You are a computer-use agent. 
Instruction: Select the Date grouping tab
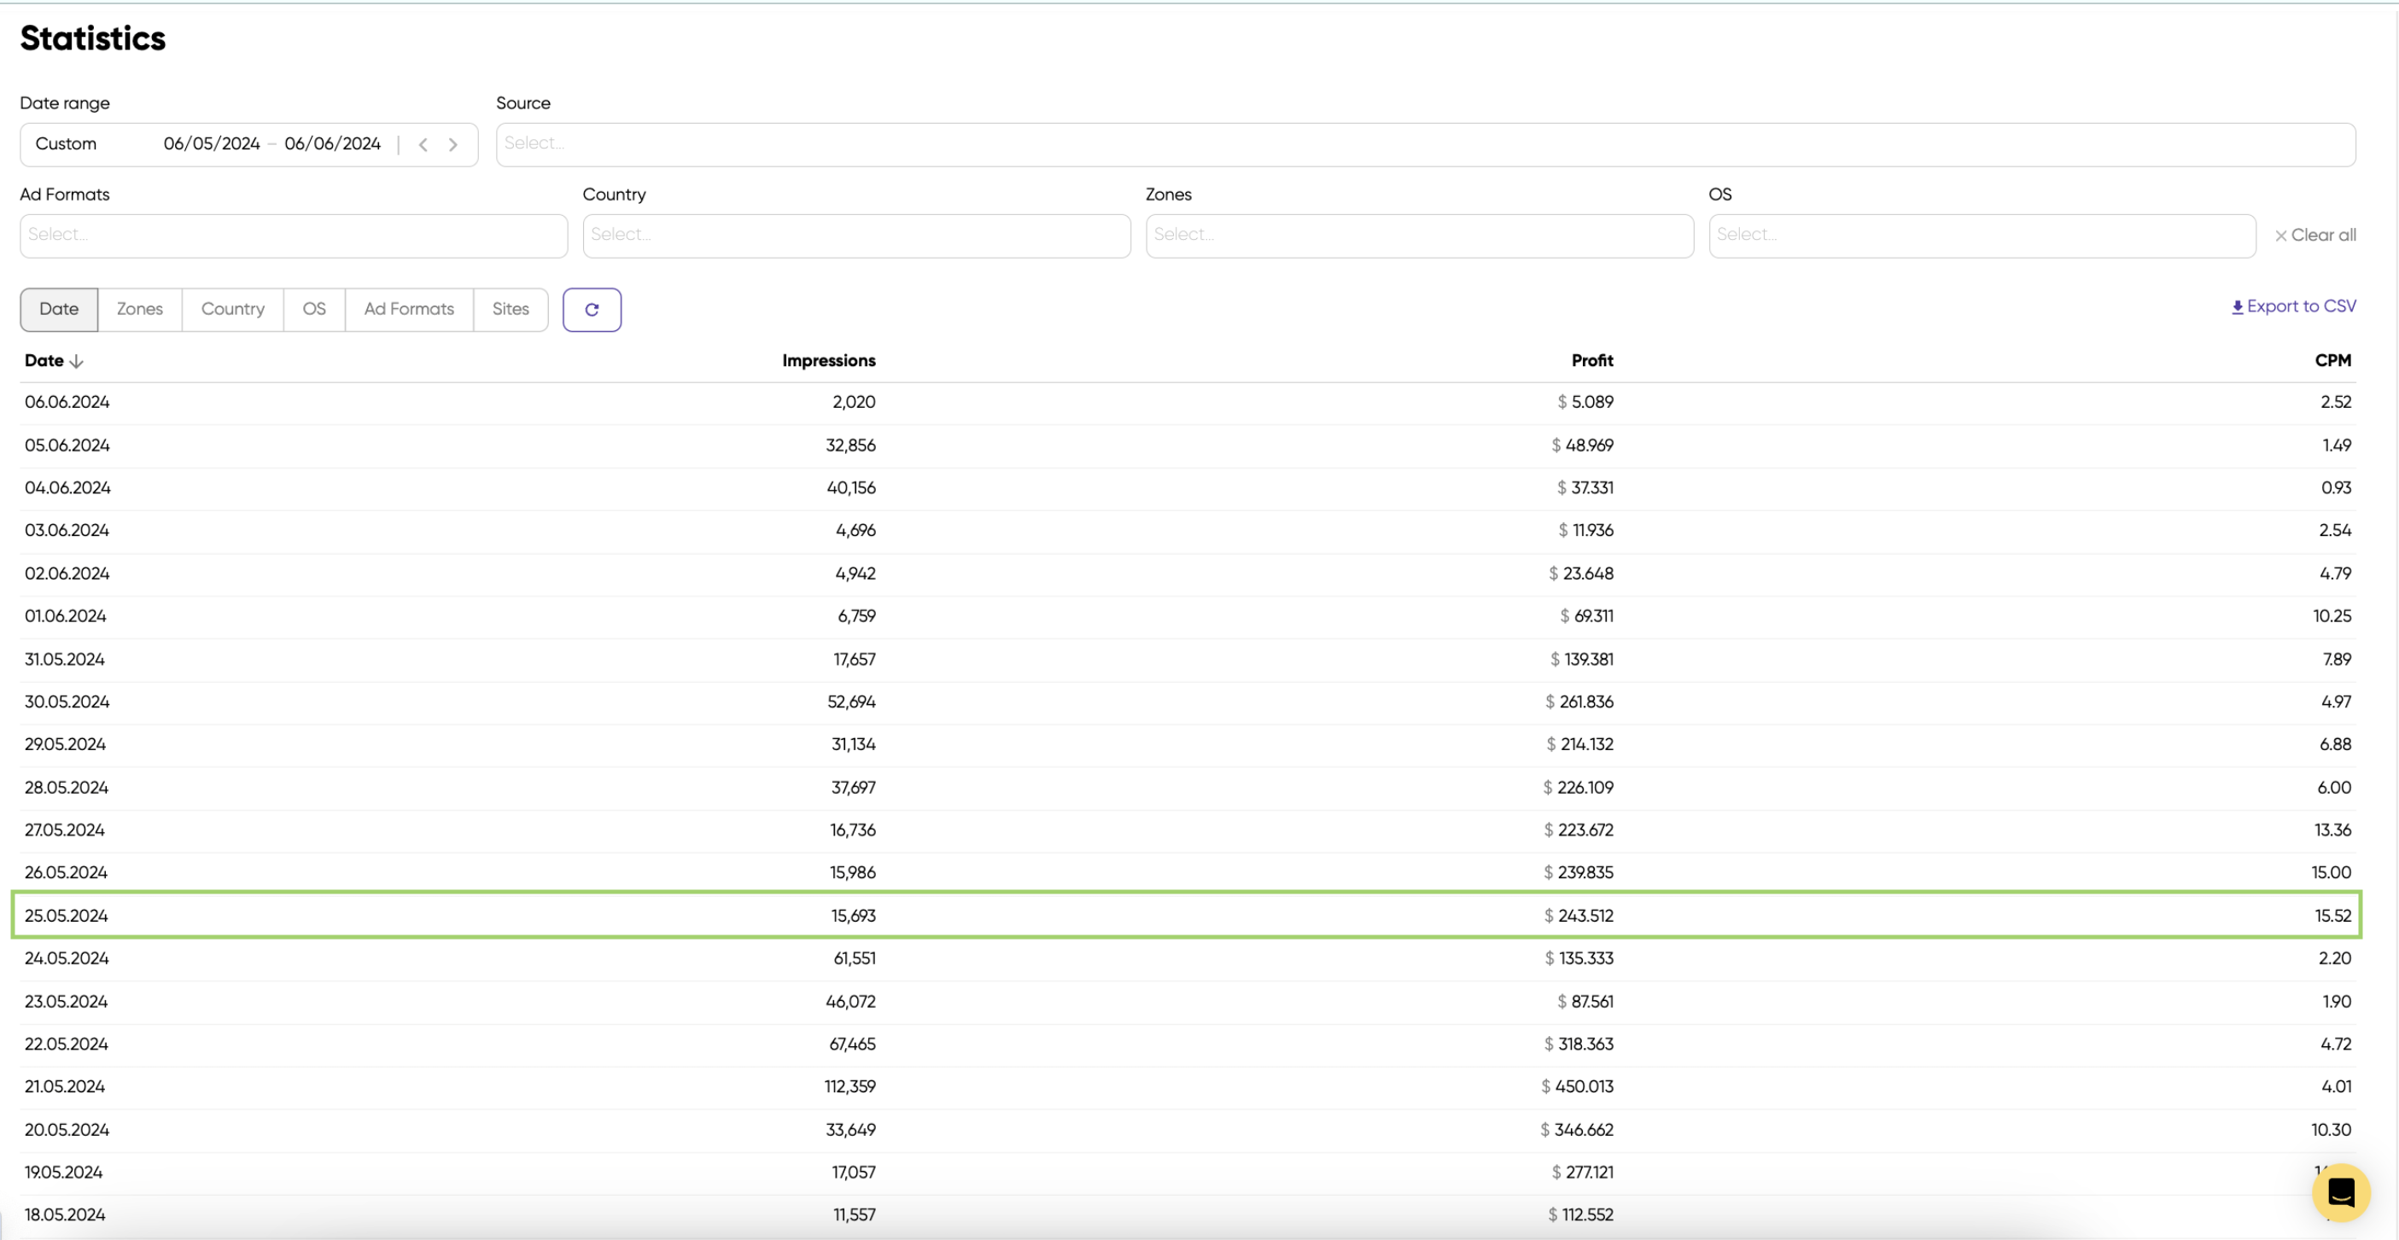[x=59, y=309]
